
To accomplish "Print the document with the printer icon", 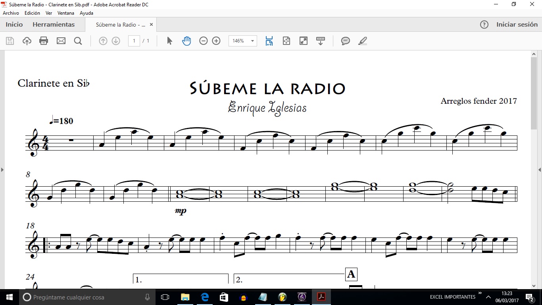I will pyautogui.click(x=44, y=41).
